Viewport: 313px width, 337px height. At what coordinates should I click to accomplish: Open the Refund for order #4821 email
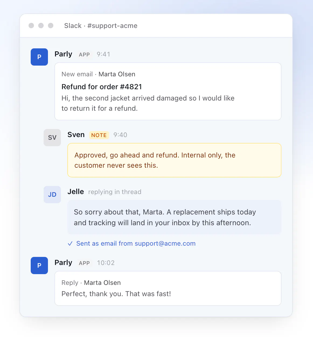point(168,91)
